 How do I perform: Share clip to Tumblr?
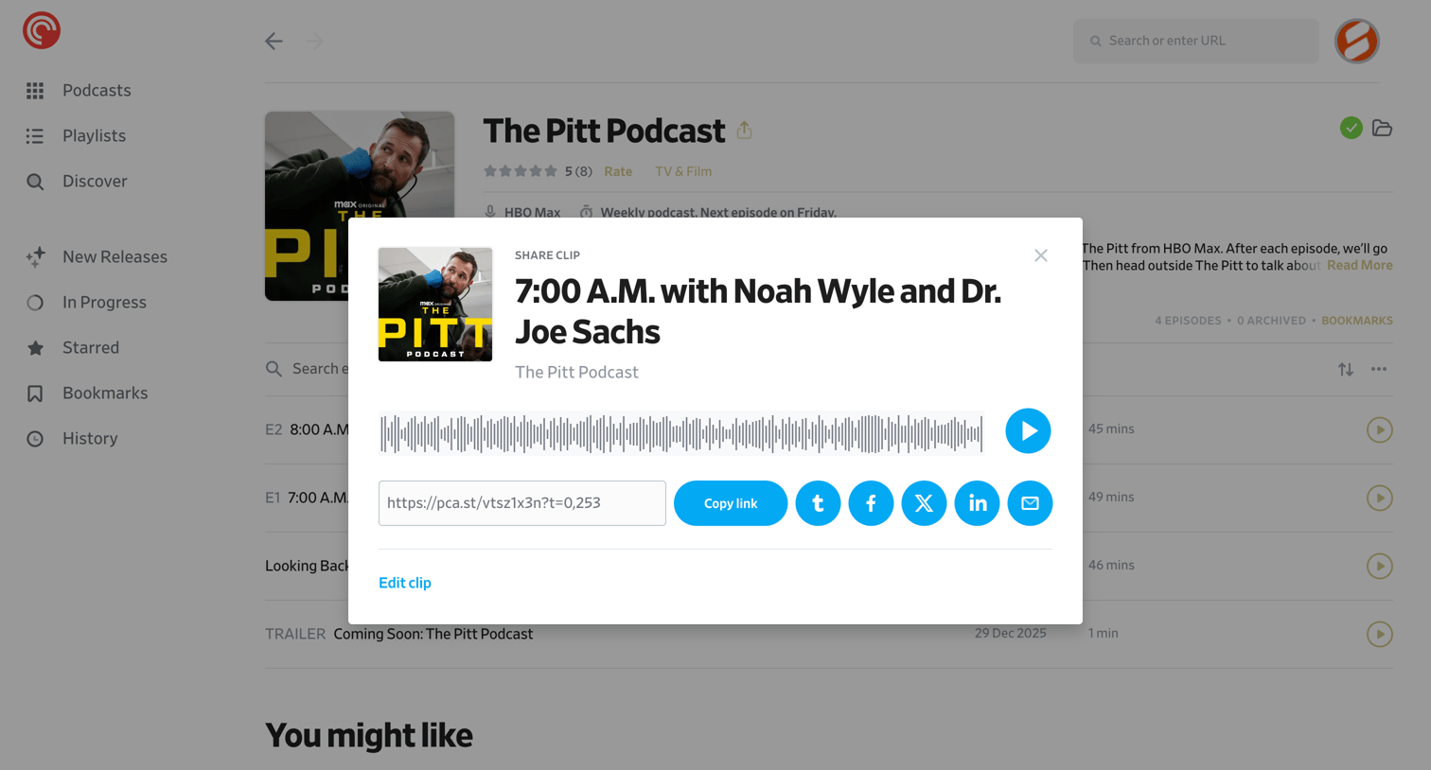click(x=818, y=503)
